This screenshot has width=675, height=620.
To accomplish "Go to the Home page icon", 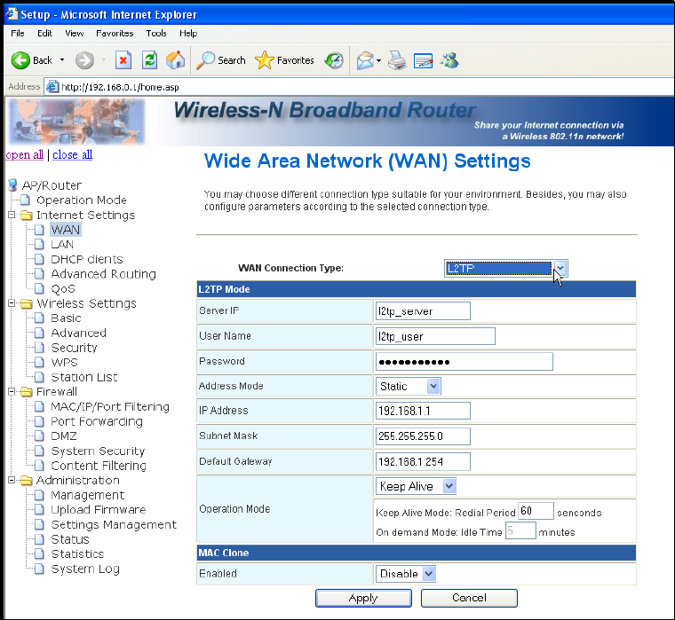I will coord(175,60).
